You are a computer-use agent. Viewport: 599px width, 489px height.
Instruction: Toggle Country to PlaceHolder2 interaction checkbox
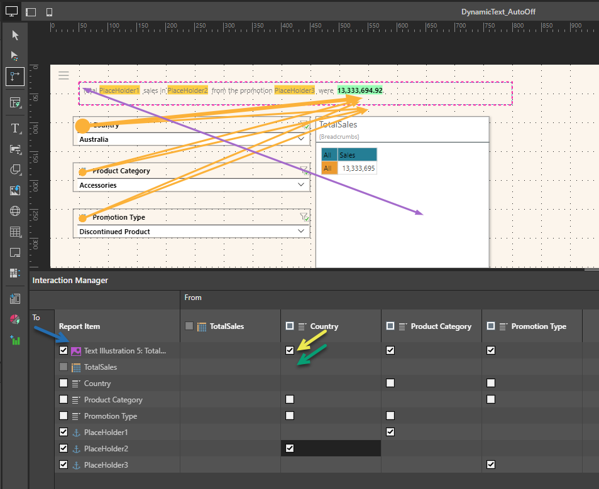click(290, 448)
